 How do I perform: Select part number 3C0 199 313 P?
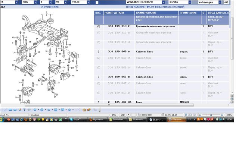(x=119, y=26)
